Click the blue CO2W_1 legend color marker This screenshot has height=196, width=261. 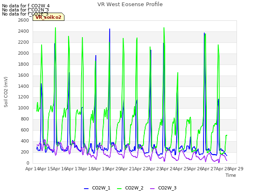pos(86,189)
